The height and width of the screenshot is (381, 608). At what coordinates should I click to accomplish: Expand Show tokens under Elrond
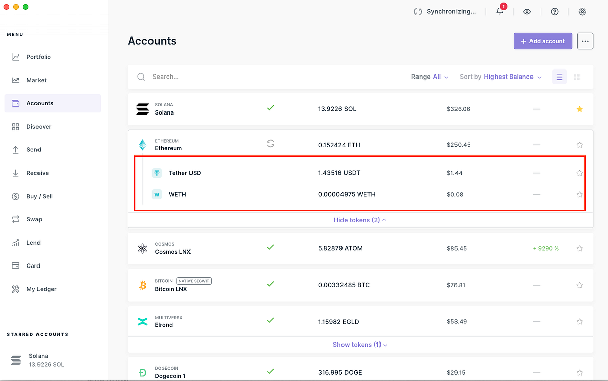pos(360,344)
